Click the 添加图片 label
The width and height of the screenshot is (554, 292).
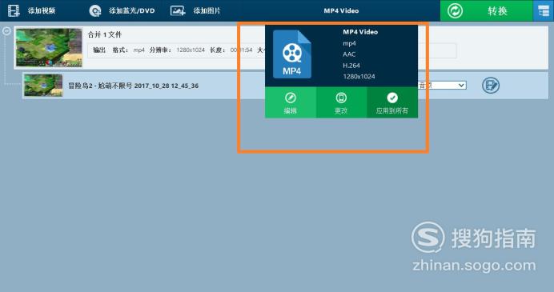(207, 10)
